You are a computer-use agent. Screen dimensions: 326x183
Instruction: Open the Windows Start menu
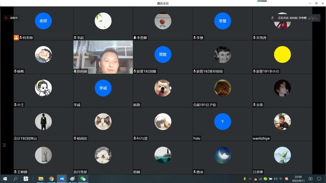5,179
